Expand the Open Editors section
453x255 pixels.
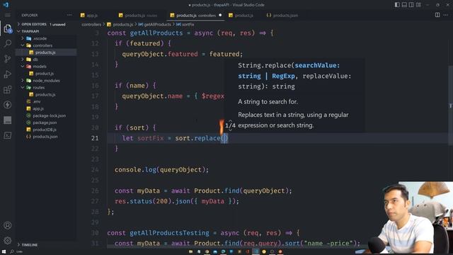coord(46,24)
